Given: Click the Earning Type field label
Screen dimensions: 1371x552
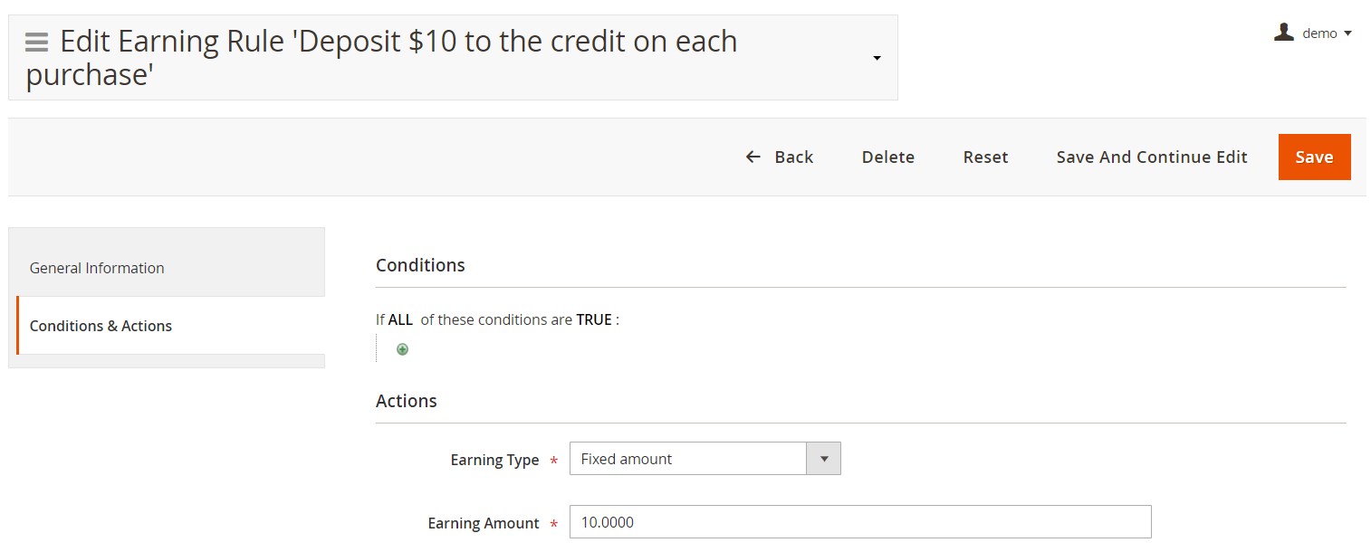Looking at the screenshot, I should click(494, 460).
